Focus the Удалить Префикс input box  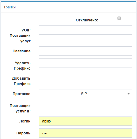pos(85,63)
